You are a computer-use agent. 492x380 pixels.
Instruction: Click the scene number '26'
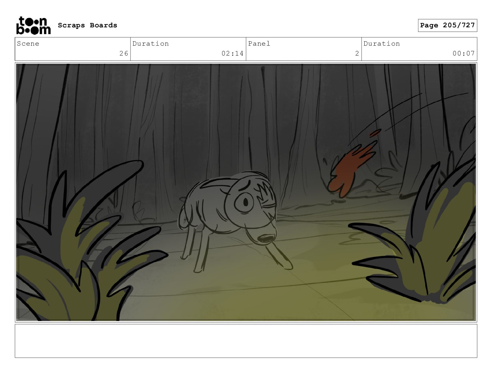pyautogui.click(x=124, y=54)
